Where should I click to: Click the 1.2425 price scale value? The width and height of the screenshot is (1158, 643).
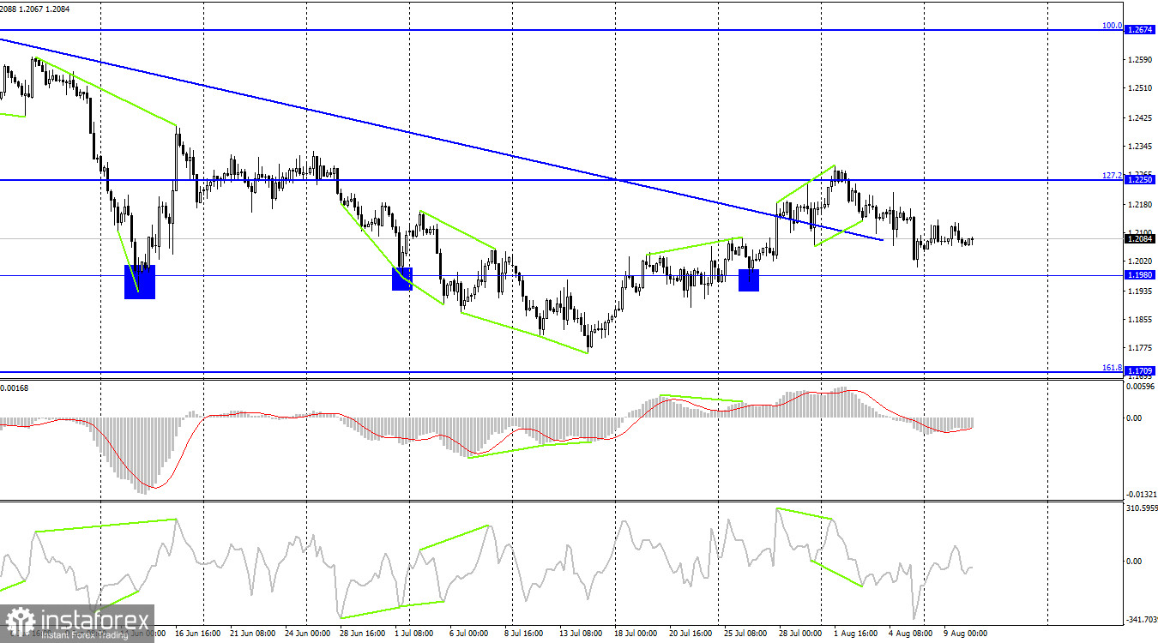[1142, 118]
